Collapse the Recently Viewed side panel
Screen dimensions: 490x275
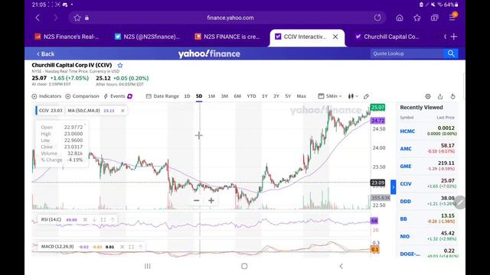pyautogui.click(x=393, y=187)
